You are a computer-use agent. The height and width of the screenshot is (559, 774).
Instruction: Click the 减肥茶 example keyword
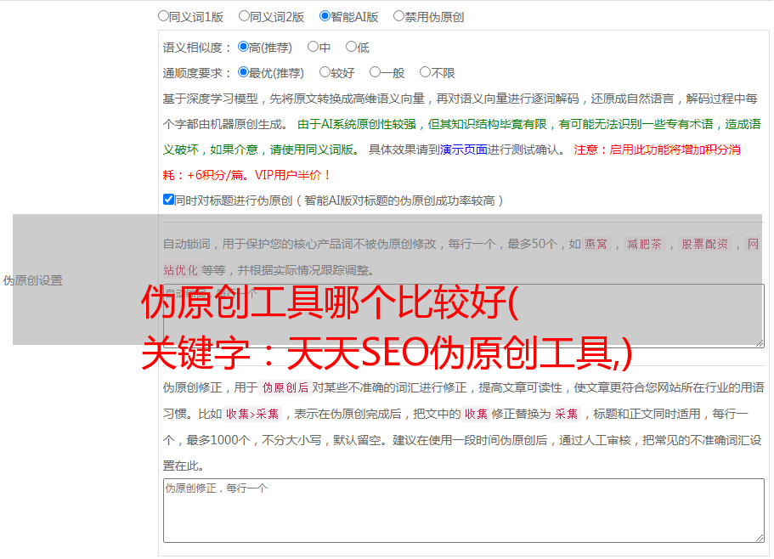[x=645, y=244]
